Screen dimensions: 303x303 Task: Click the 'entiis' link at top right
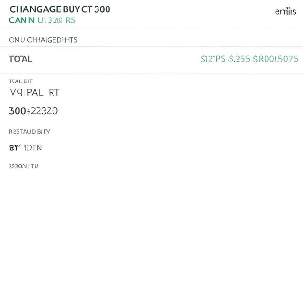click(285, 11)
